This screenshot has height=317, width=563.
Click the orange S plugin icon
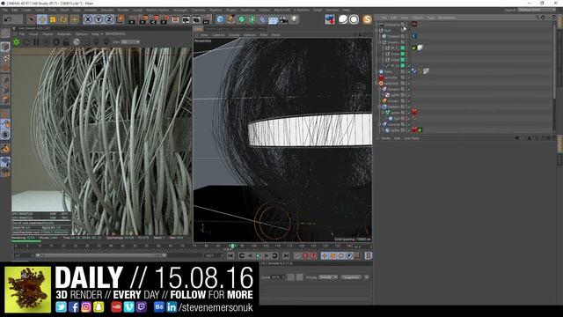point(367,19)
